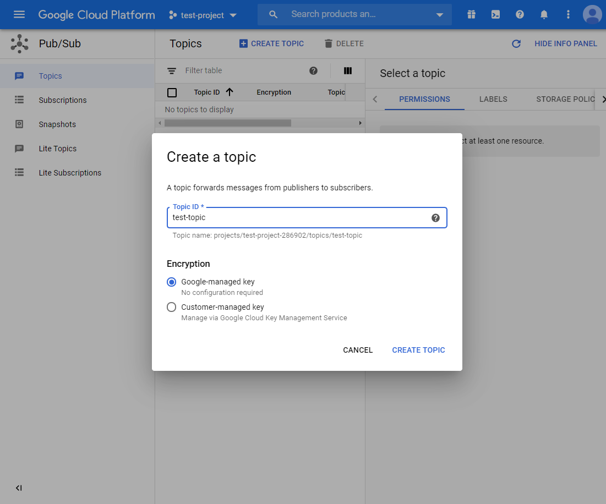Open notifications bell
This screenshot has height=504, width=606.
coord(544,15)
